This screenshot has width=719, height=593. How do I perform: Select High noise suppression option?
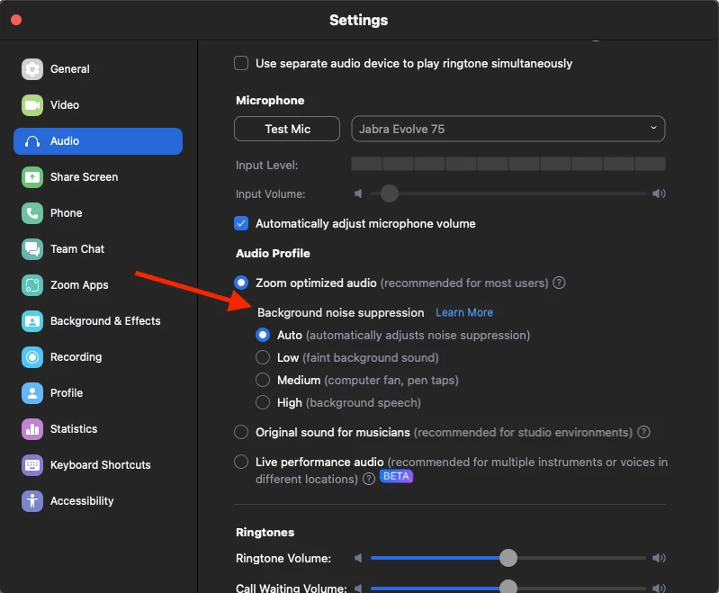tap(263, 402)
